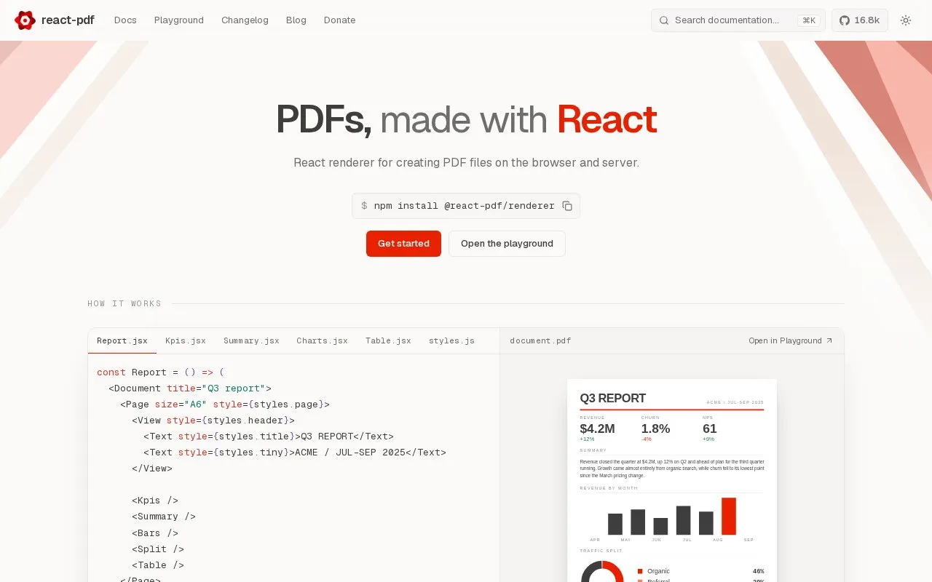Click the ⌘K shortcut badge

pos(809,20)
